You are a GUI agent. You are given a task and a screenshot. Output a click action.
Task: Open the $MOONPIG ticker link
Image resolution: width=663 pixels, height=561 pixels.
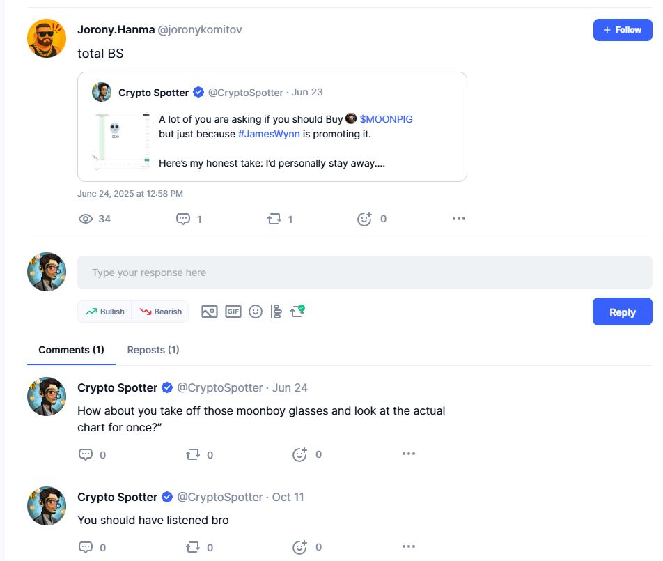pyautogui.click(x=386, y=119)
